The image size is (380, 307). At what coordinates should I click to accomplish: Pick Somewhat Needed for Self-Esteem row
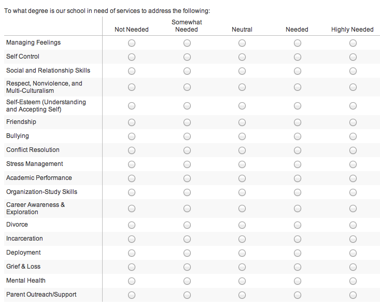point(187,106)
